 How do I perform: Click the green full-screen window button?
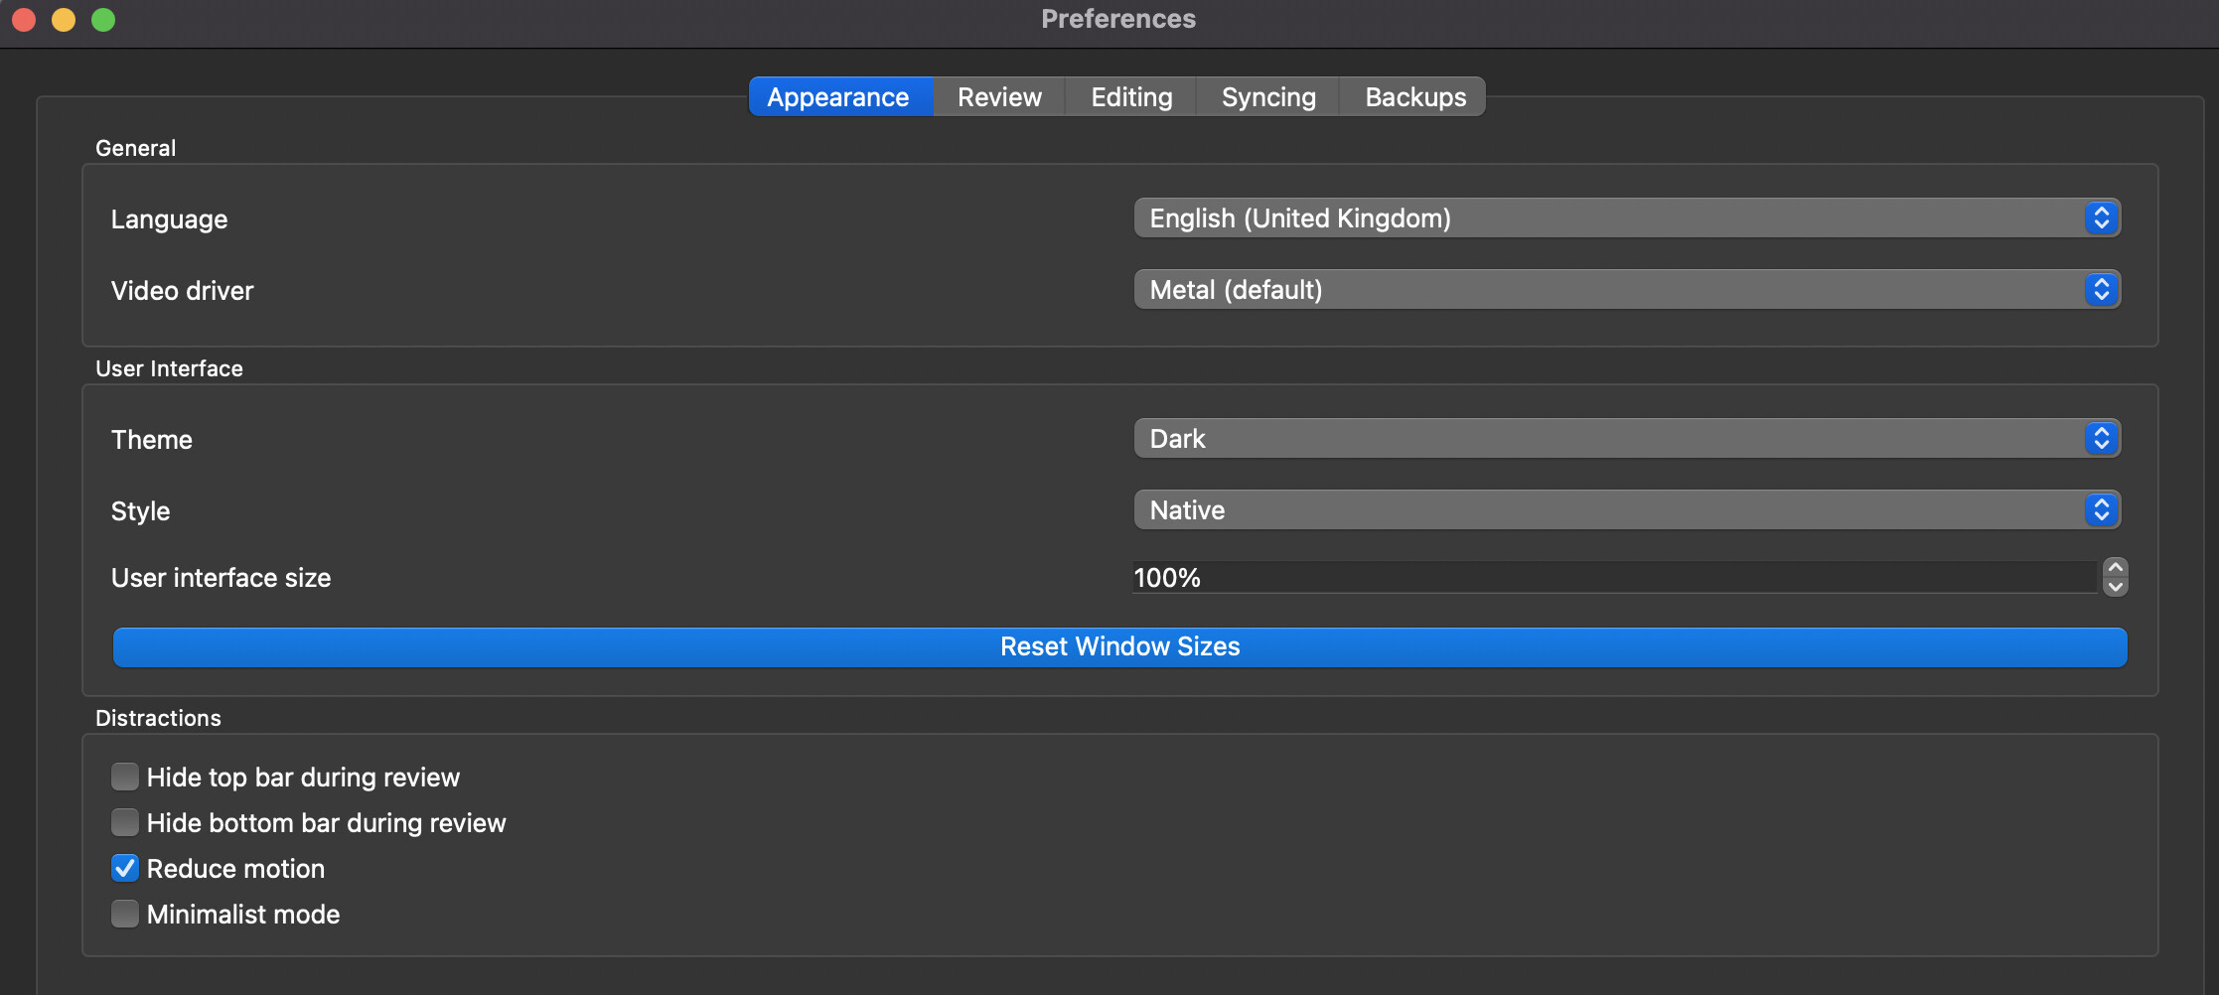(103, 20)
